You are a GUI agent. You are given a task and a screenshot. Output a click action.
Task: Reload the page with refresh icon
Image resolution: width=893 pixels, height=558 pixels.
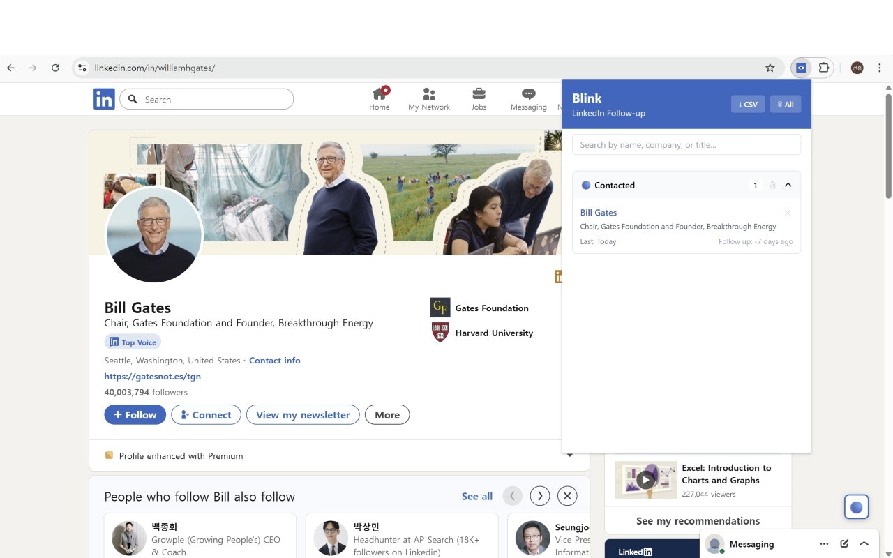[x=55, y=68]
